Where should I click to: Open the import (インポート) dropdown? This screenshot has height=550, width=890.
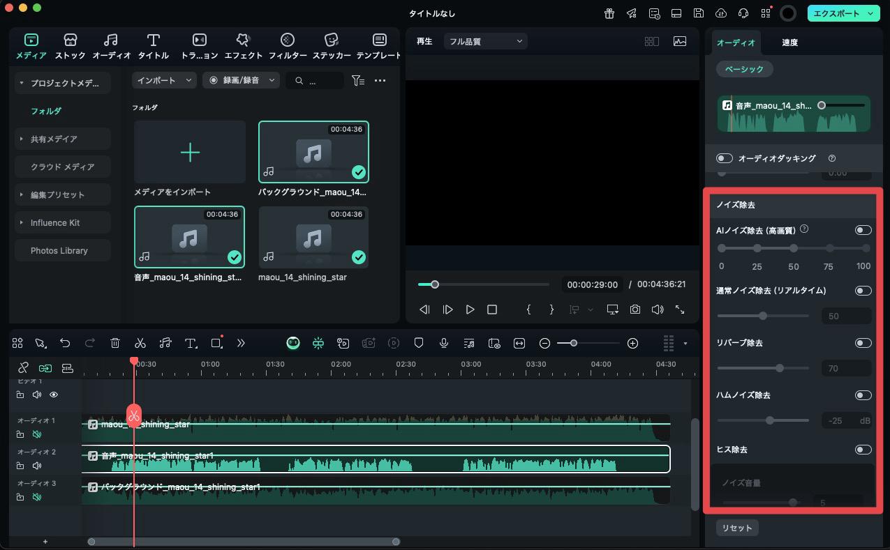(x=164, y=81)
